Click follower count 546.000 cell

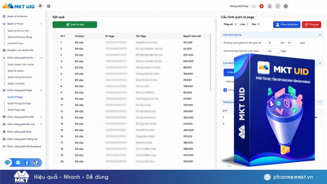tap(188, 61)
